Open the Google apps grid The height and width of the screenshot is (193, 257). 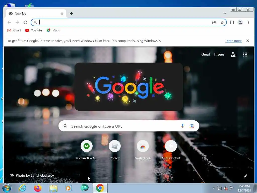coord(245,55)
